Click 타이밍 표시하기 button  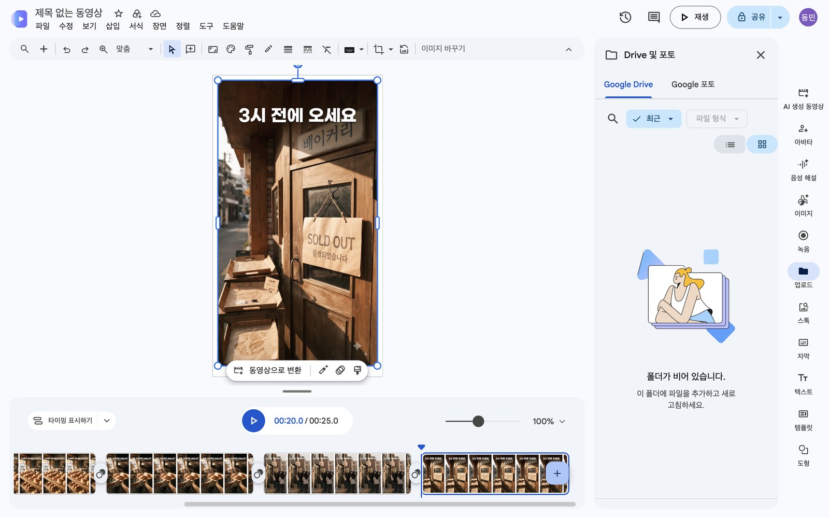click(63, 421)
